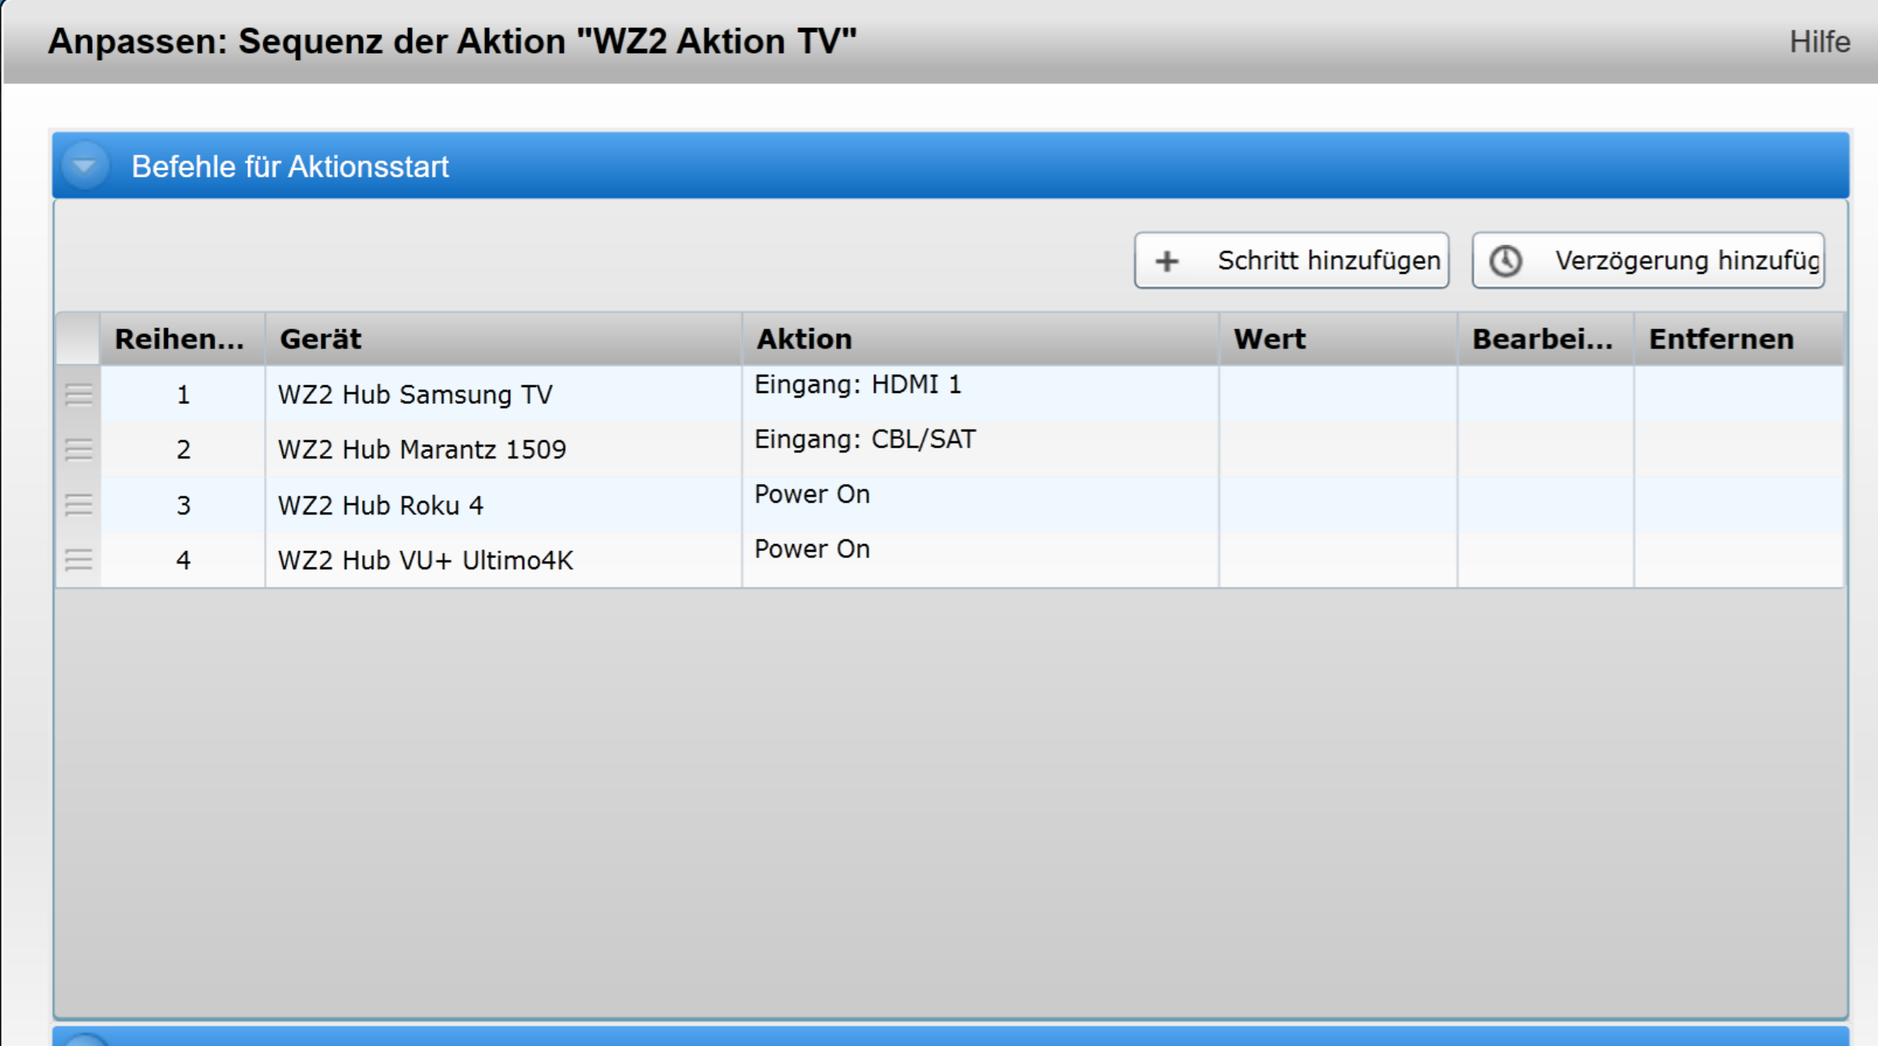
Task: Sort by Gerät column header
Action: [321, 339]
